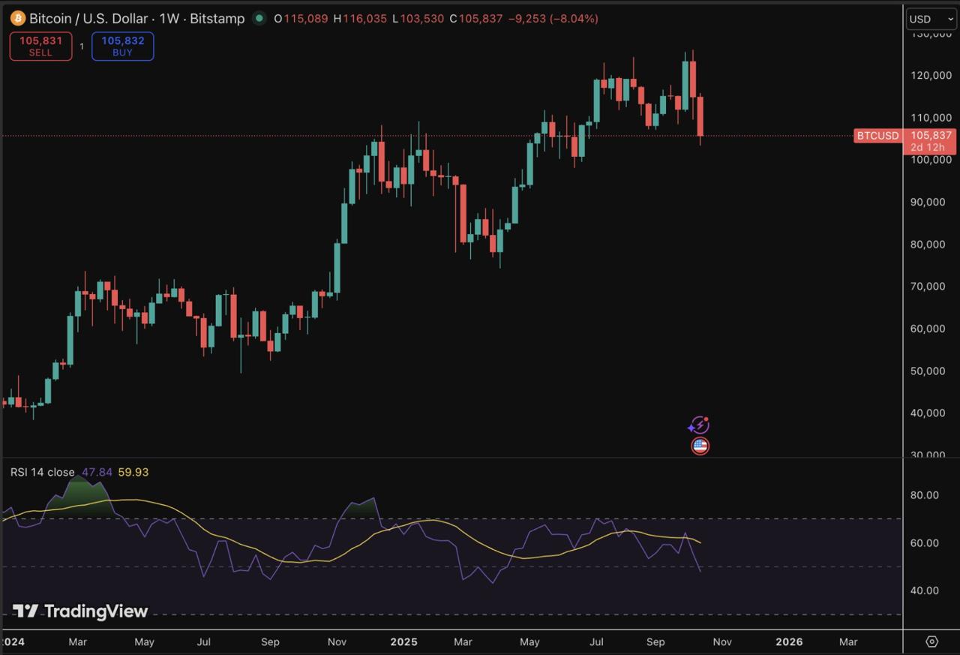Click the 2026 label on the time axis
Image resolution: width=960 pixels, height=655 pixels.
789,641
